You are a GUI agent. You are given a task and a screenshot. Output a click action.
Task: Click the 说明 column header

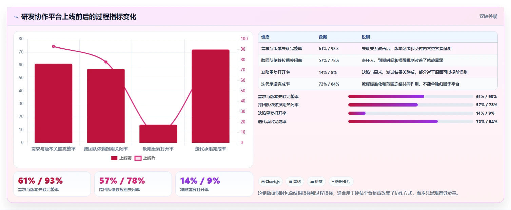click(366, 37)
